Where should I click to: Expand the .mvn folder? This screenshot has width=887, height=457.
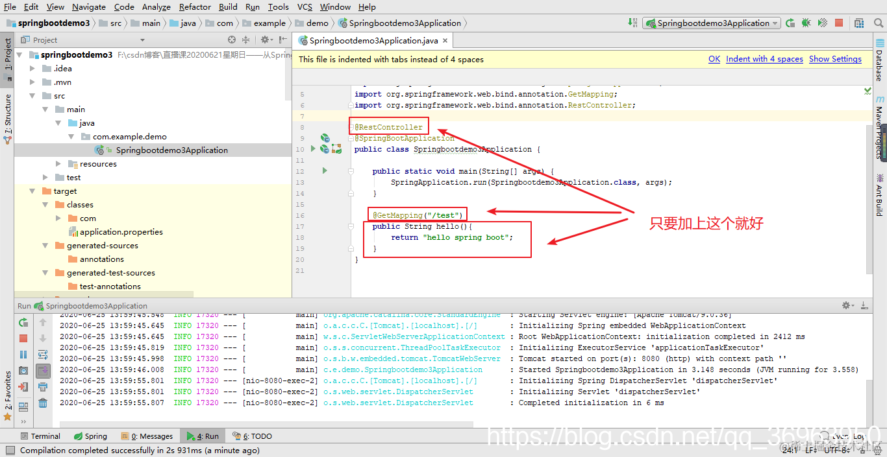[x=32, y=82]
